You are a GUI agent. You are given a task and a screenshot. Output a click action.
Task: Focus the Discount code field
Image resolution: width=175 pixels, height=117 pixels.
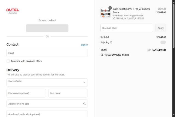pos(127,28)
